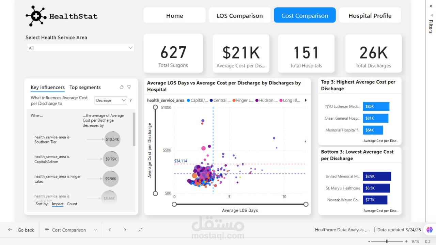Click the Memorial Hospital $64K bar
The height and width of the screenshot is (245, 436).
coord(373,130)
